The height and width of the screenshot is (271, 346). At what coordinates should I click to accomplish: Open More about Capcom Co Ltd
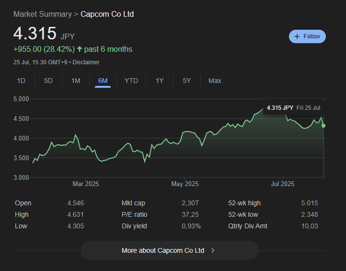pyautogui.click(x=170, y=250)
